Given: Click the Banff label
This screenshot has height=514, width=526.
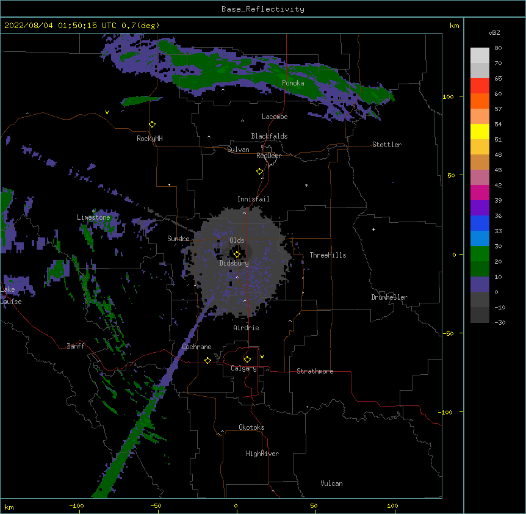Looking at the screenshot, I should tap(76, 346).
